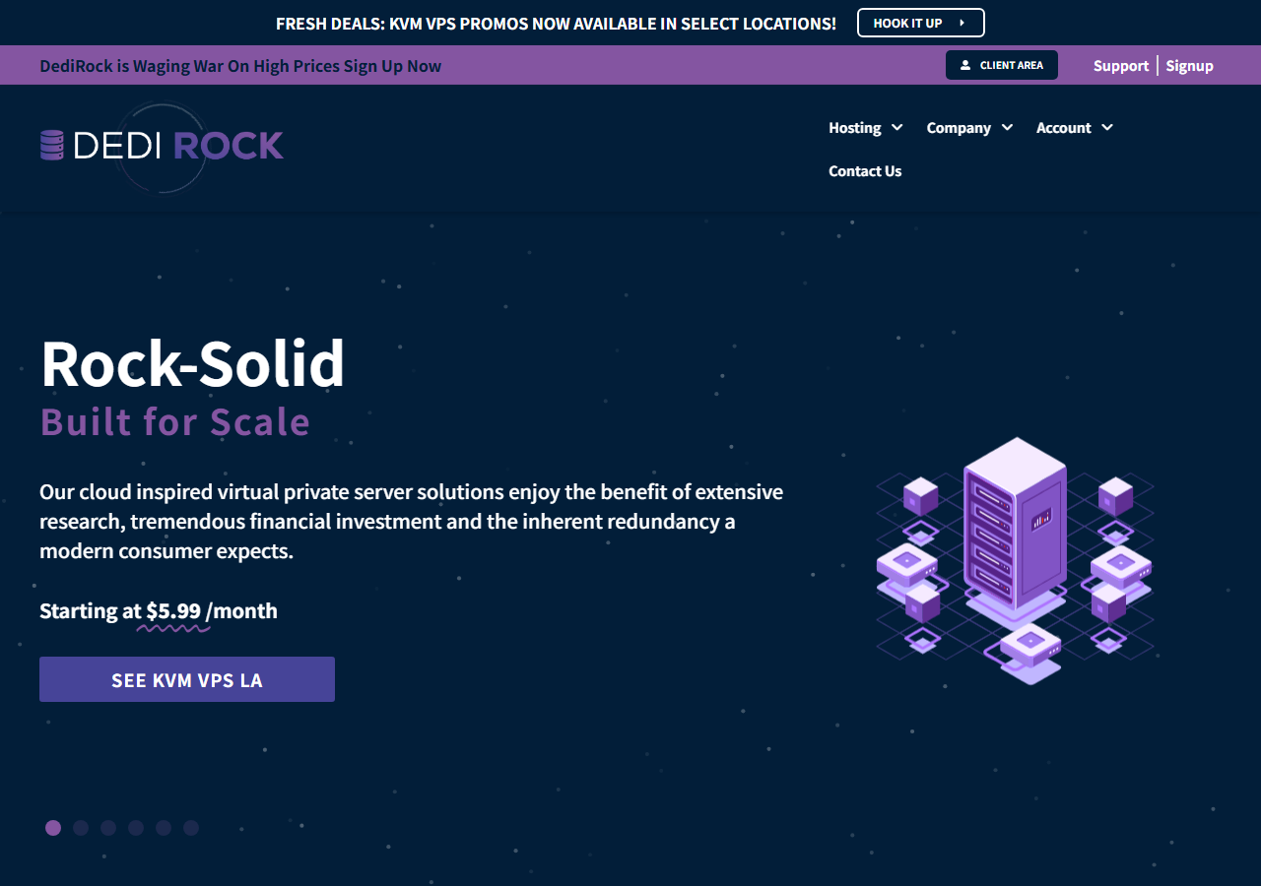Click the user icon in Client Area button
Image resolution: width=1261 pixels, height=886 pixels.
pyautogui.click(x=965, y=65)
